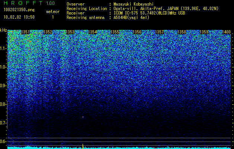Click the 1.1 kHz axis label

(3, 48)
